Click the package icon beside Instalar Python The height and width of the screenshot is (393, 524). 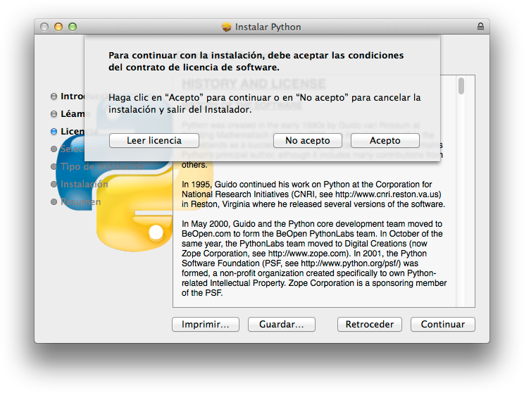(227, 27)
